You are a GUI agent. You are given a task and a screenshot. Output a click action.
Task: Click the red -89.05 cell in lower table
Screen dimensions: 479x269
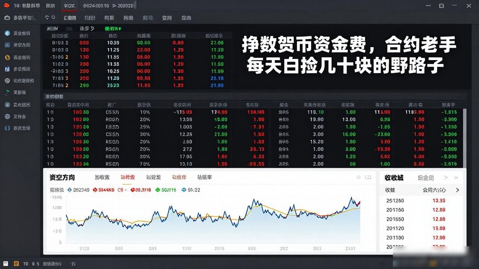click(x=256, y=164)
